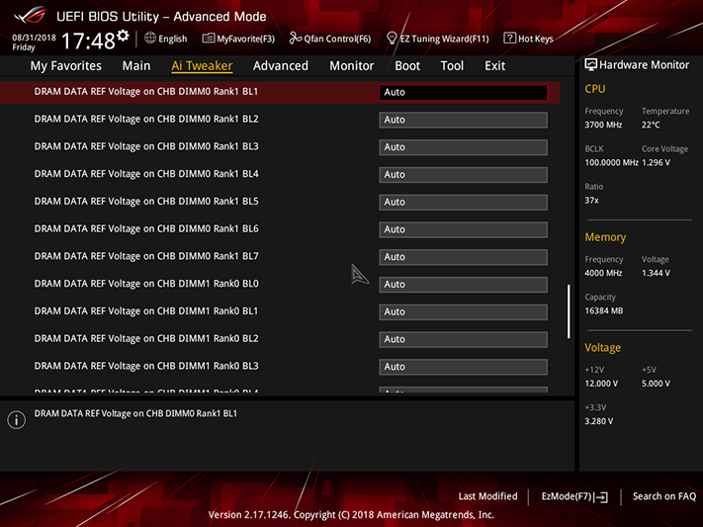Select row label CHB DIMM0 Rank1 BL2

[146, 119]
